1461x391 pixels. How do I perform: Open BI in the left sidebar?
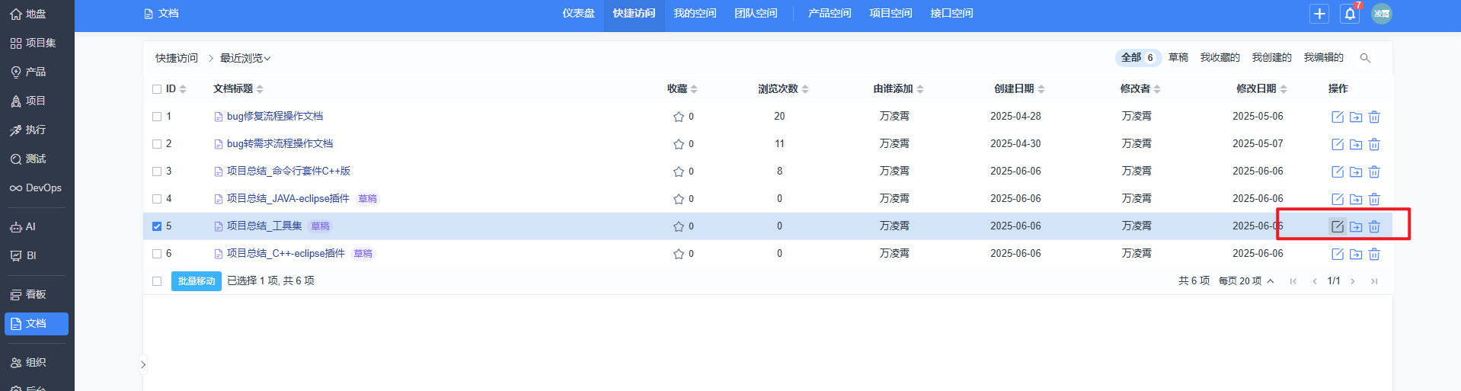[x=23, y=255]
